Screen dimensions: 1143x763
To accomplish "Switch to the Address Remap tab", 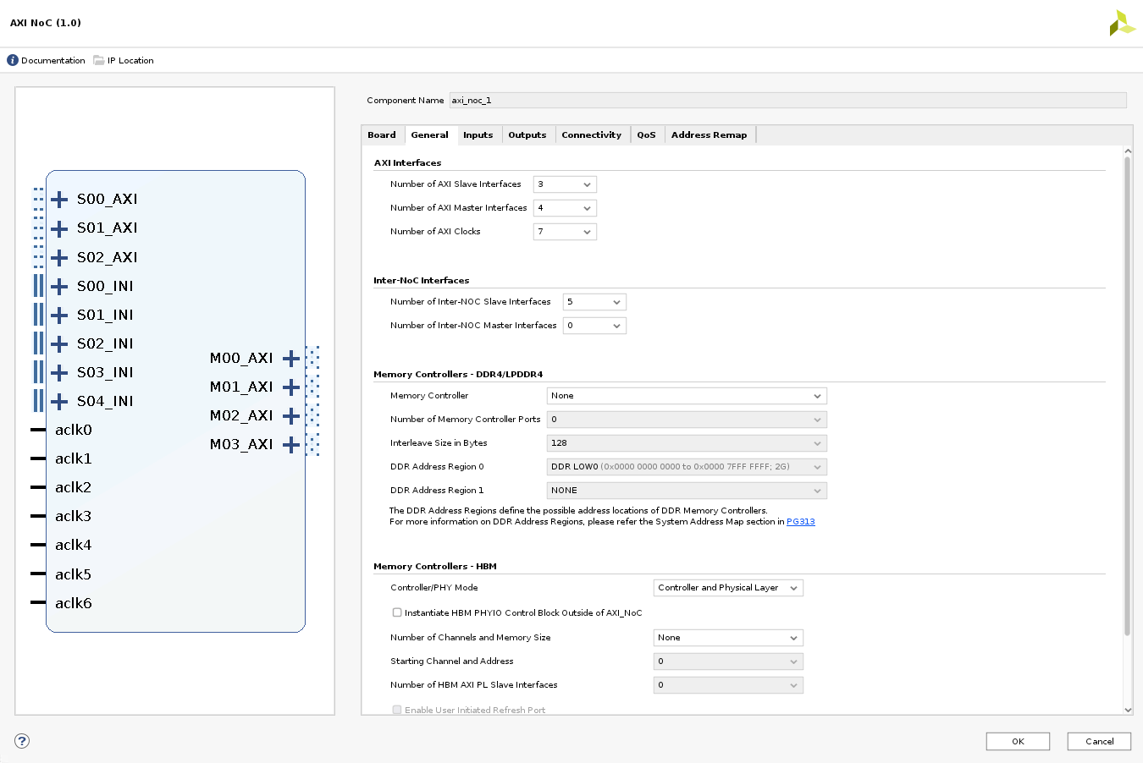I will pos(709,135).
